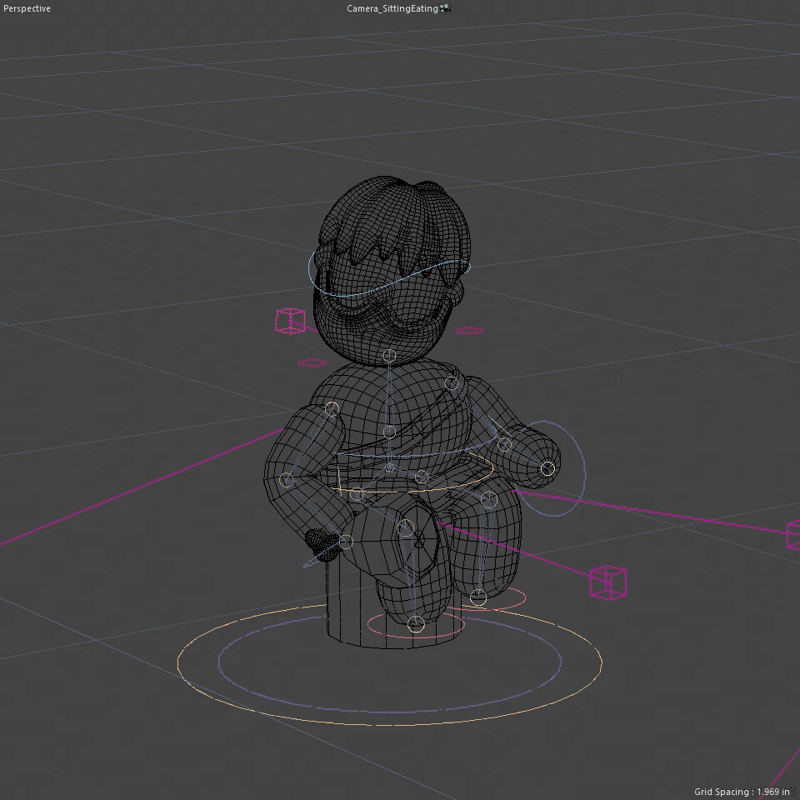Image resolution: width=800 pixels, height=800 pixels.
Task: Select the mid-spine joint in the chest
Action: point(389,432)
